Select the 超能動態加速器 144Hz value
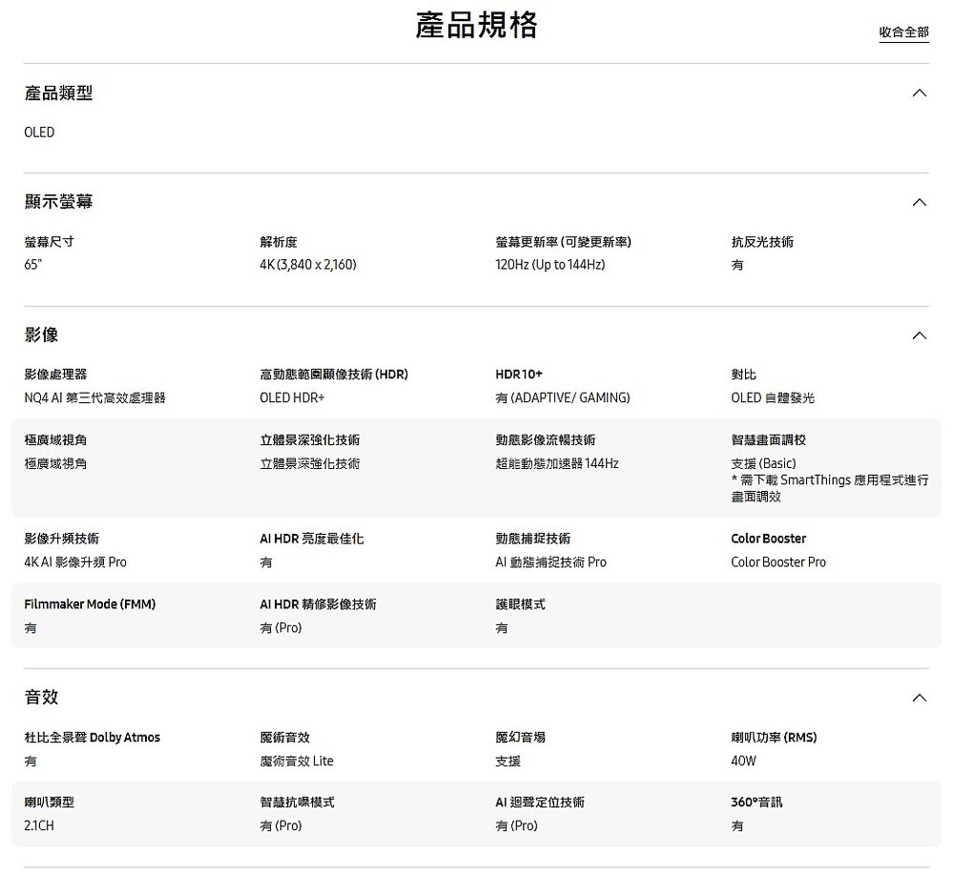The height and width of the screenshot is (876, 954). coord(557,464)
